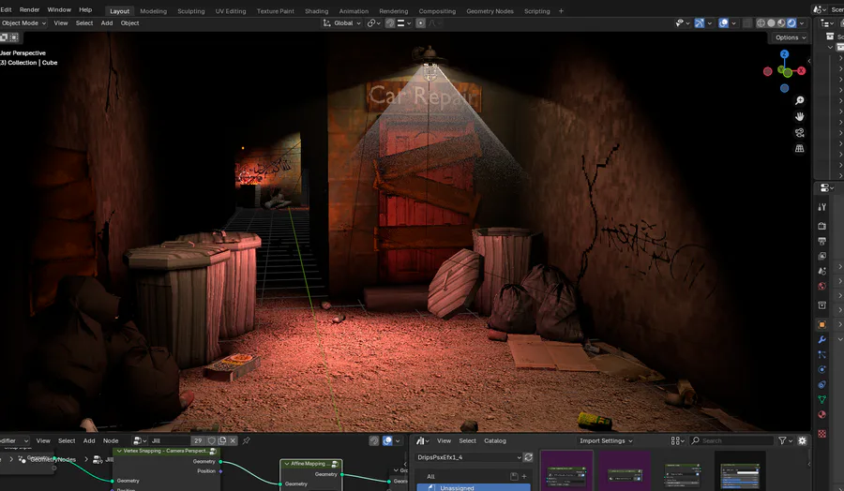This screenshot has width=844, height=491.
Task: Toggle viewport gizmo visibility
Action: tap(700, 22)
